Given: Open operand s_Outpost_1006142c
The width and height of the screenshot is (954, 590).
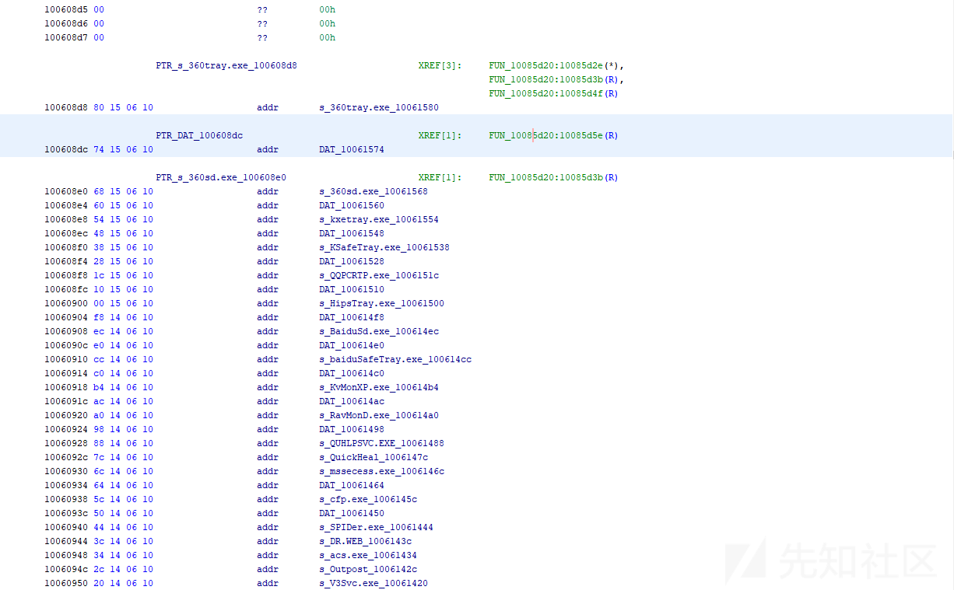Looking at the screenshot, I should point(368,569).
